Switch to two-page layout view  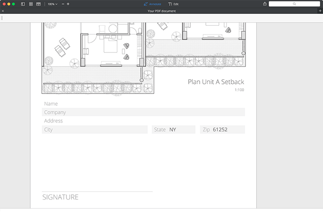(38, 4)
